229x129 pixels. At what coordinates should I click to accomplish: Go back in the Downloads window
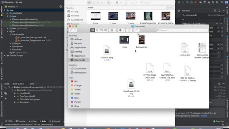[x=71, y=30]
